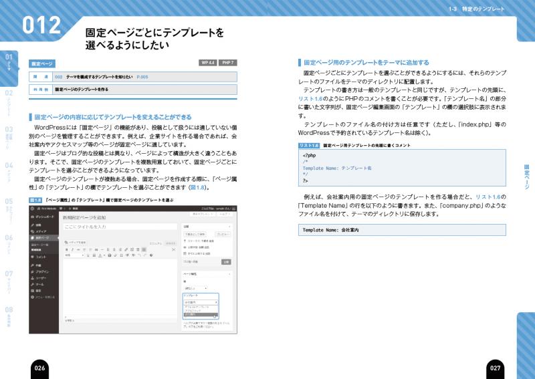Open ユーザー in the WordPress admin menu
The width and height of the screenshot is (535, 379).
pos(39,278)
